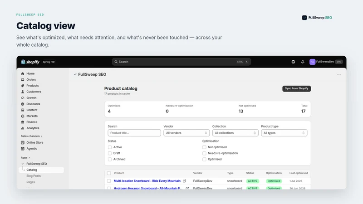Viewport: 363px width, 204px height.
Task: Click the Content icon
Action: tap(22, 110)
